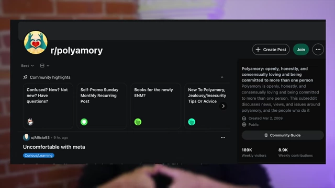Viewport: 335px width, 188px height.
Task: Open u/Allicia93 user profile link
Action: (x=40, y=137)
